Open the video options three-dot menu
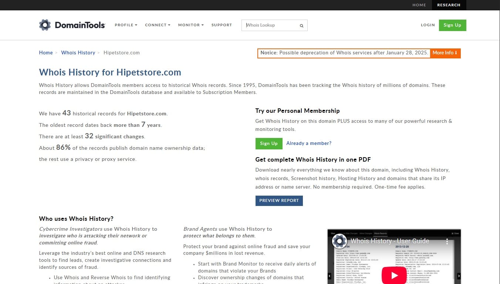500x284 pixels. coord(447,241)
